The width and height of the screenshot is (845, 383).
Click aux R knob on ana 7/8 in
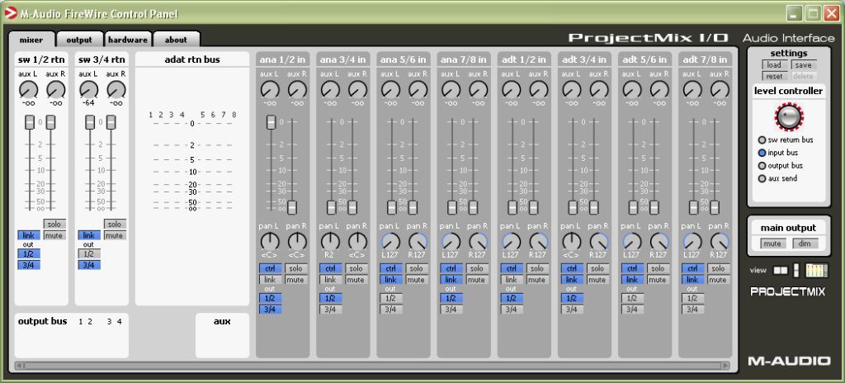click(x=478, y=89)
